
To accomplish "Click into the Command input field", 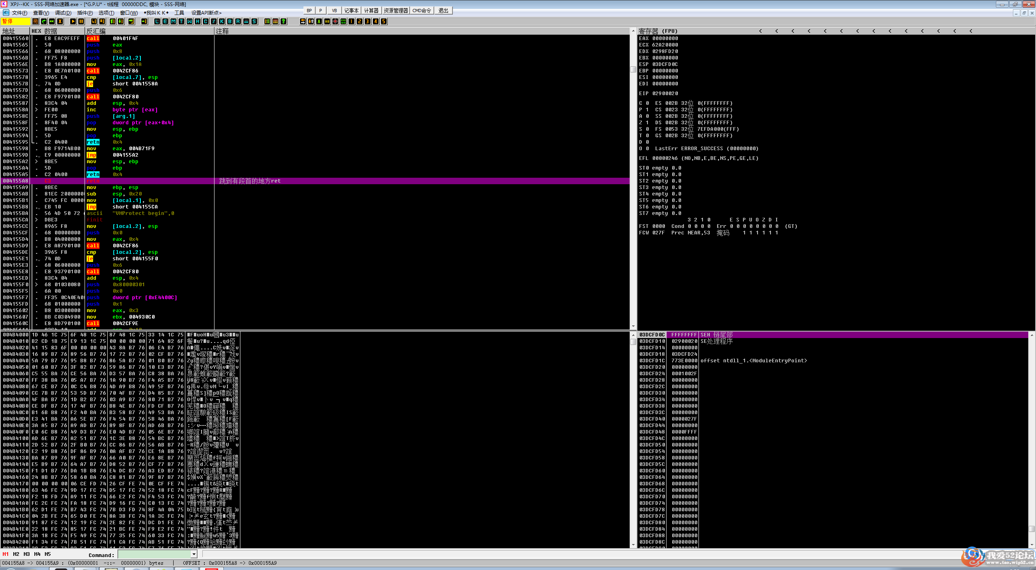I will tap(154, 554).
